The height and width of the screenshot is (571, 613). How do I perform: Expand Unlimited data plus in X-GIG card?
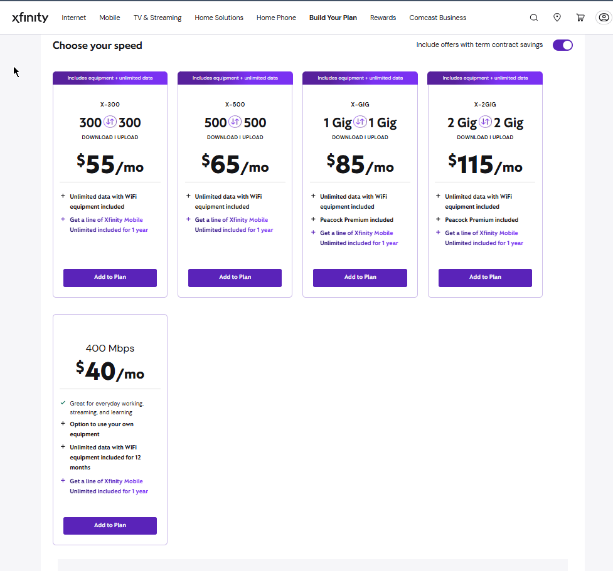[313, 196]
